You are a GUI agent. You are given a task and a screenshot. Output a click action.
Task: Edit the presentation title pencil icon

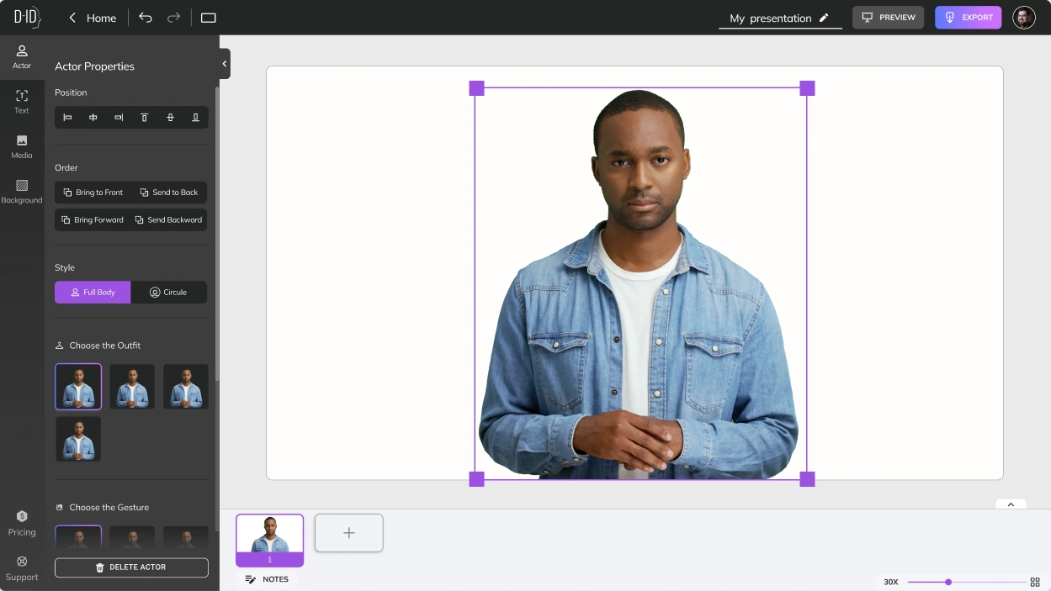(824, 18)
